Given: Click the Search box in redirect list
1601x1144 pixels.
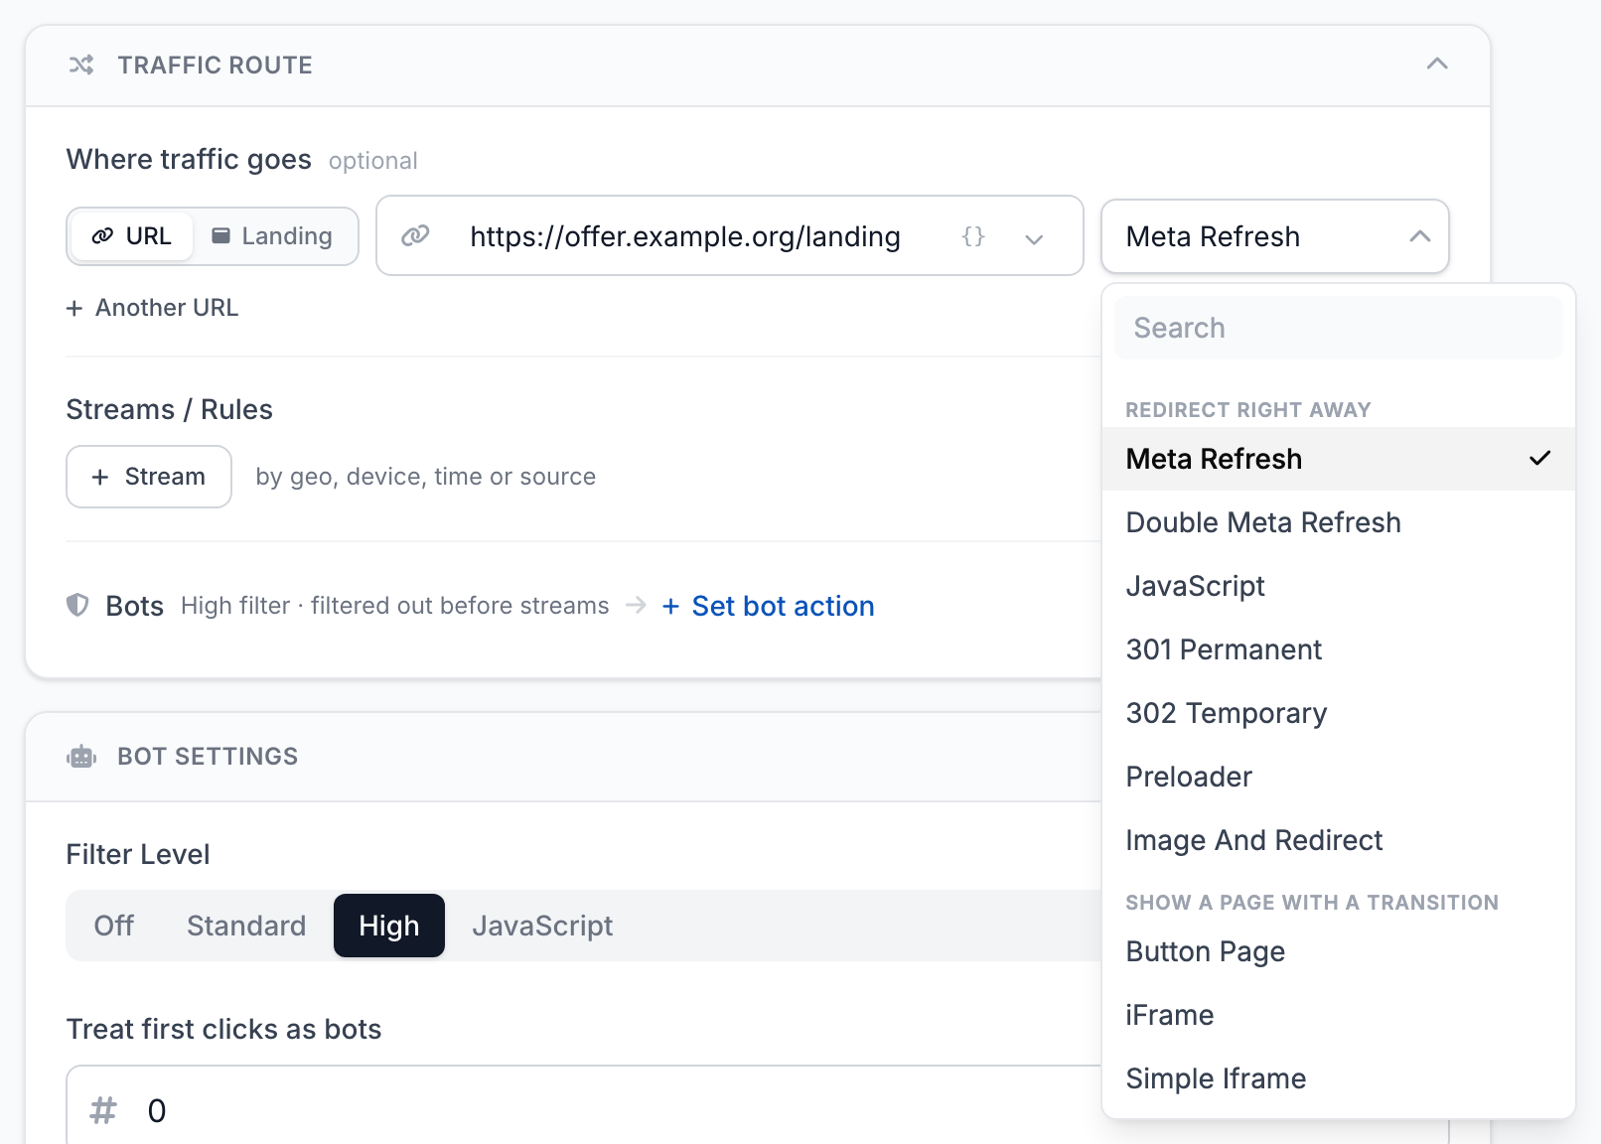Looking at the screenshot, I should coord(1339,328).
